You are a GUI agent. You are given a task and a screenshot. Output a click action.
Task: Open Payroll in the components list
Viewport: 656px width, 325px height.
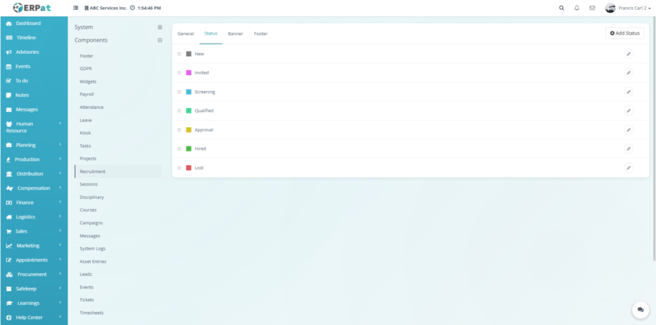pyautogui.click(x=86, y=94)
